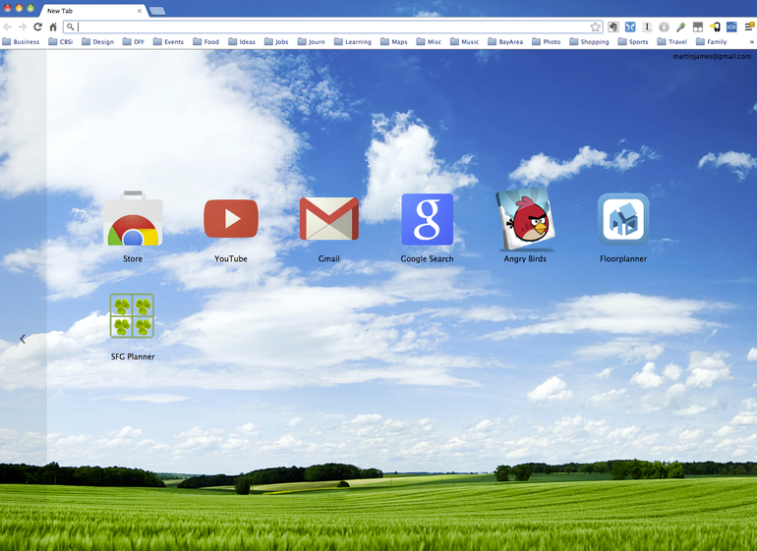Click the blue square extension icon next to menu
Screen dimensions: 757x551
coord(731,28)
